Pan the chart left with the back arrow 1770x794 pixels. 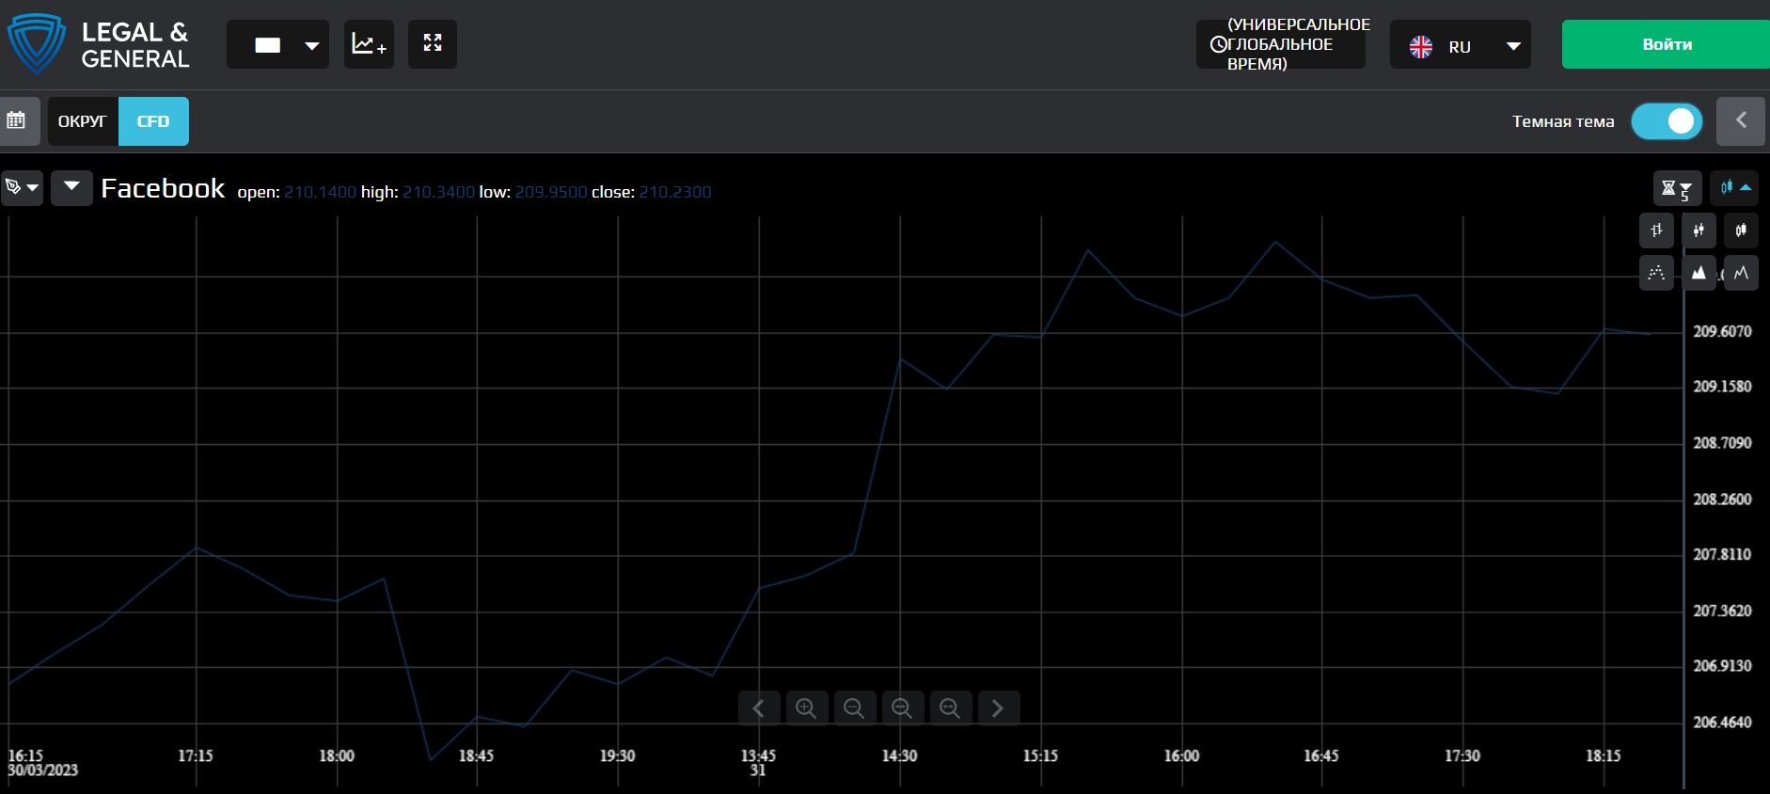[759, 707]
